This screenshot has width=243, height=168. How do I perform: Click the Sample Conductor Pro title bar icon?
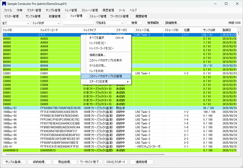tap(4, 4)
